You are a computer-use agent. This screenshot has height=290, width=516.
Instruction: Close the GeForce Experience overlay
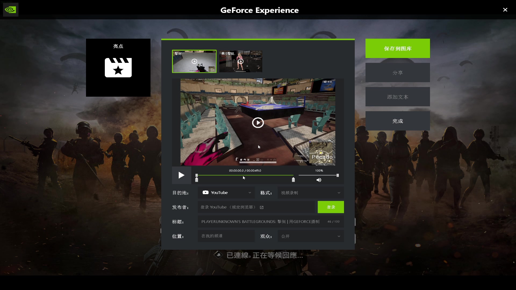[x=505, y=10]
